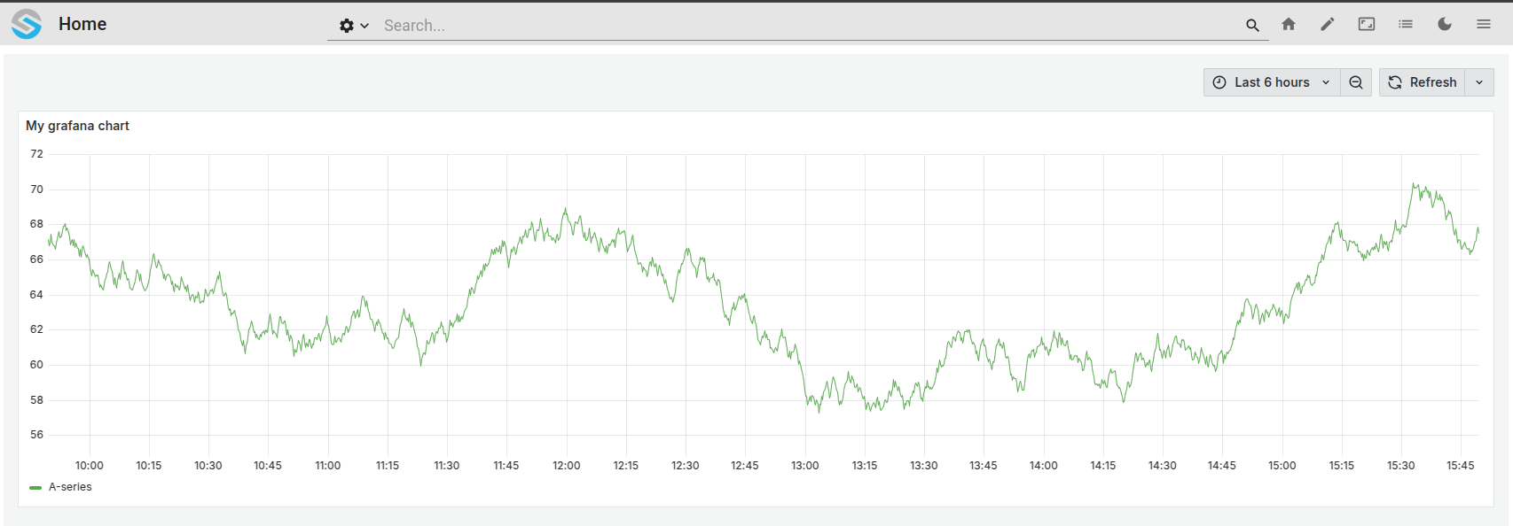Click the 11:15 x-axis label

click(x=388, y=466)
